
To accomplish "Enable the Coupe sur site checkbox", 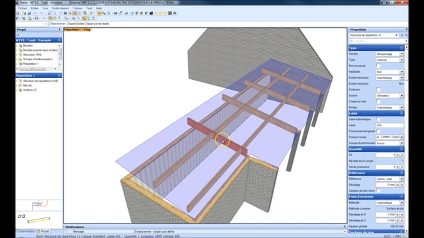I will (x=378, y=101).
